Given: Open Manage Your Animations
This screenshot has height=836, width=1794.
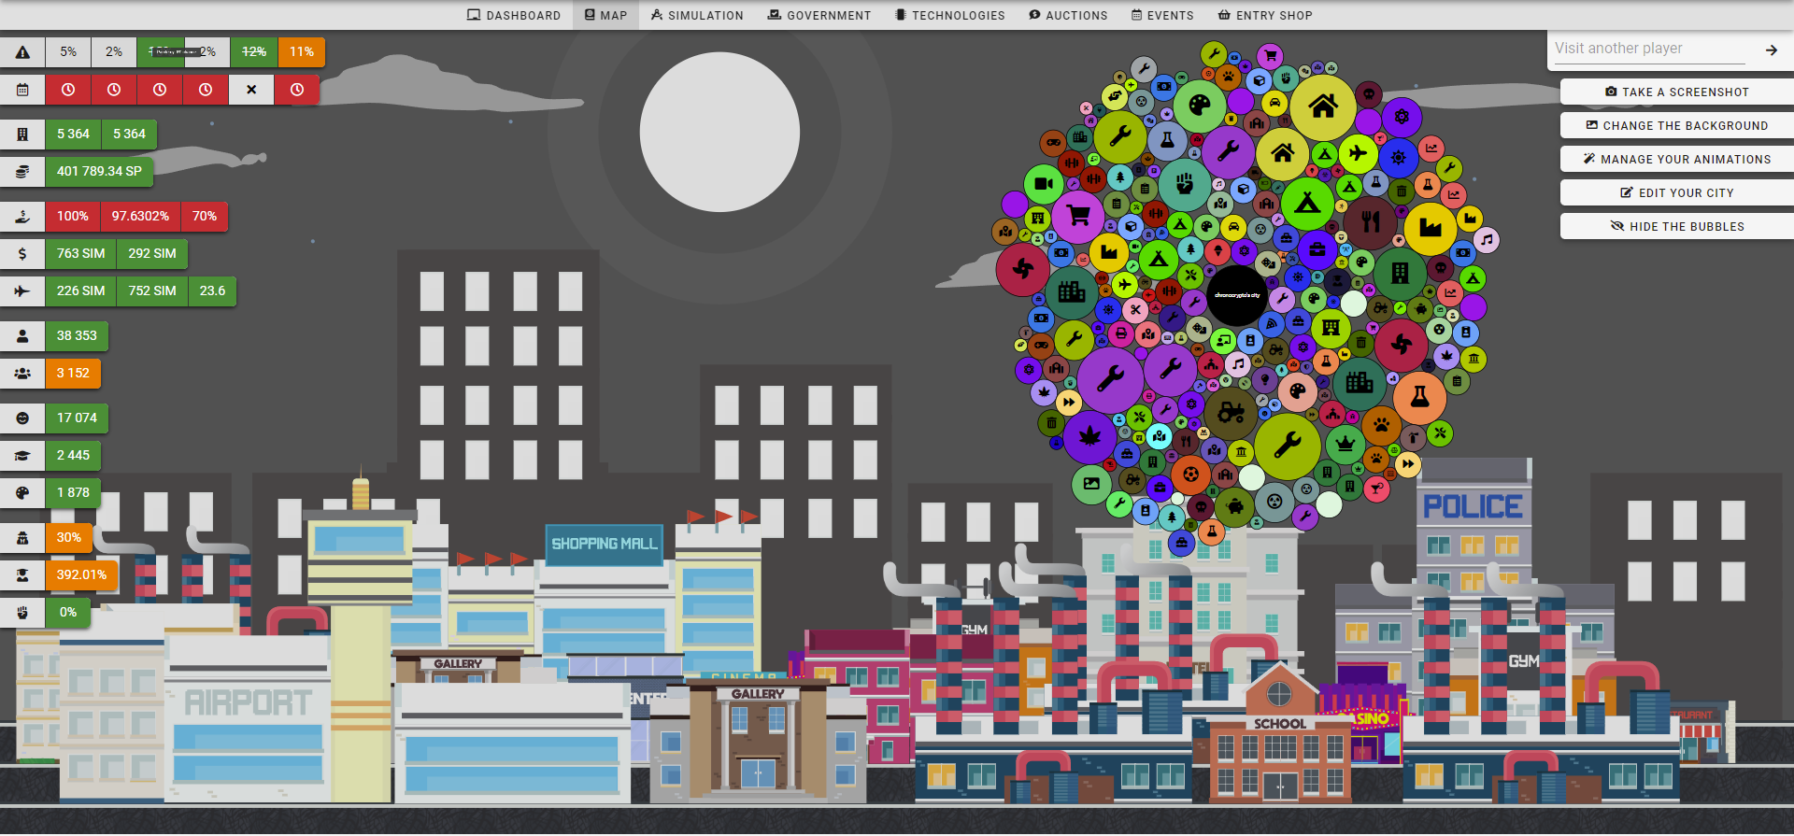Looking at the screenshot, I should click(1677, 159).
